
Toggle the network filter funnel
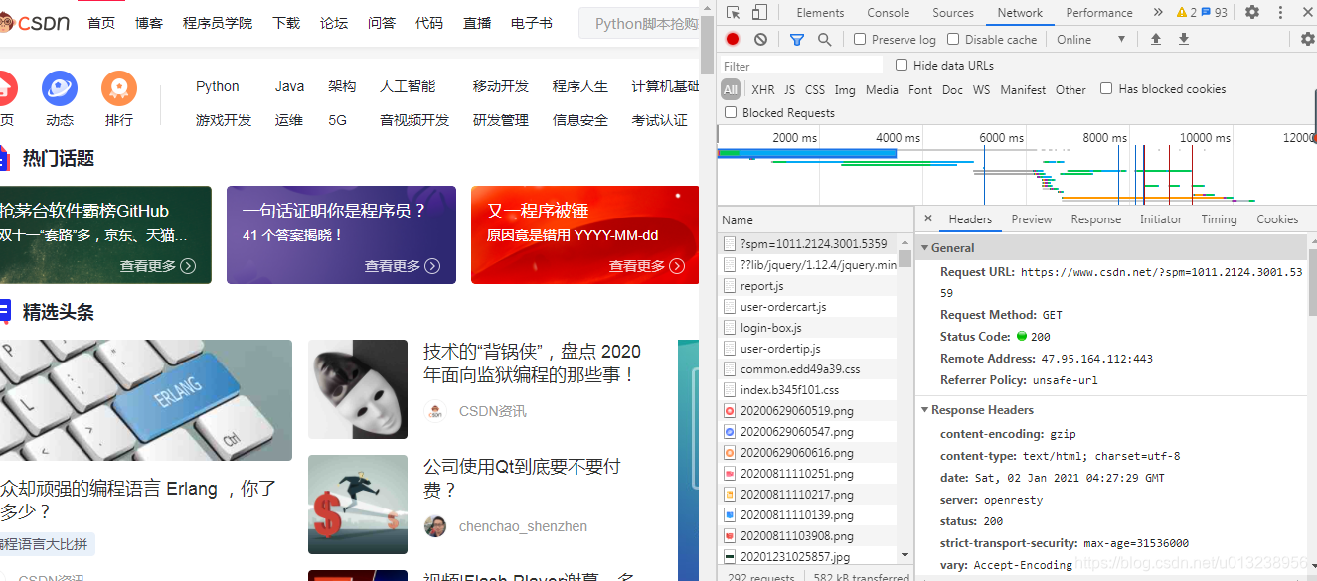[796, 39]
